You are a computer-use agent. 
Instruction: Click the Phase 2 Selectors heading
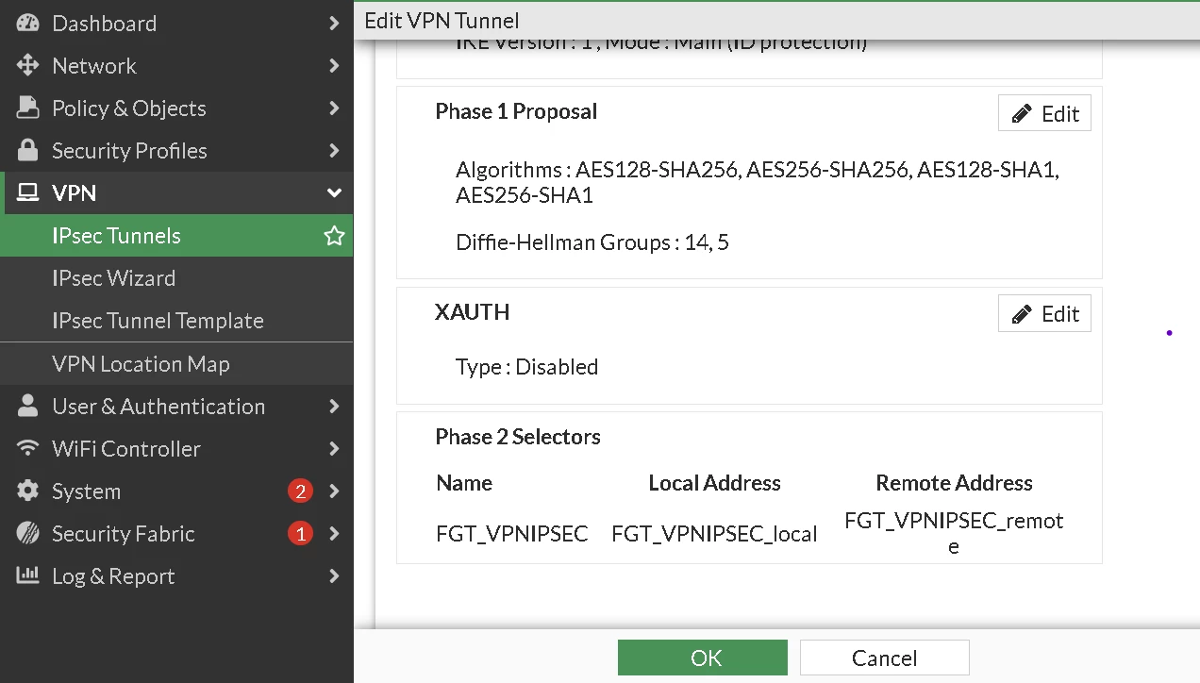[x=518, y=437]
